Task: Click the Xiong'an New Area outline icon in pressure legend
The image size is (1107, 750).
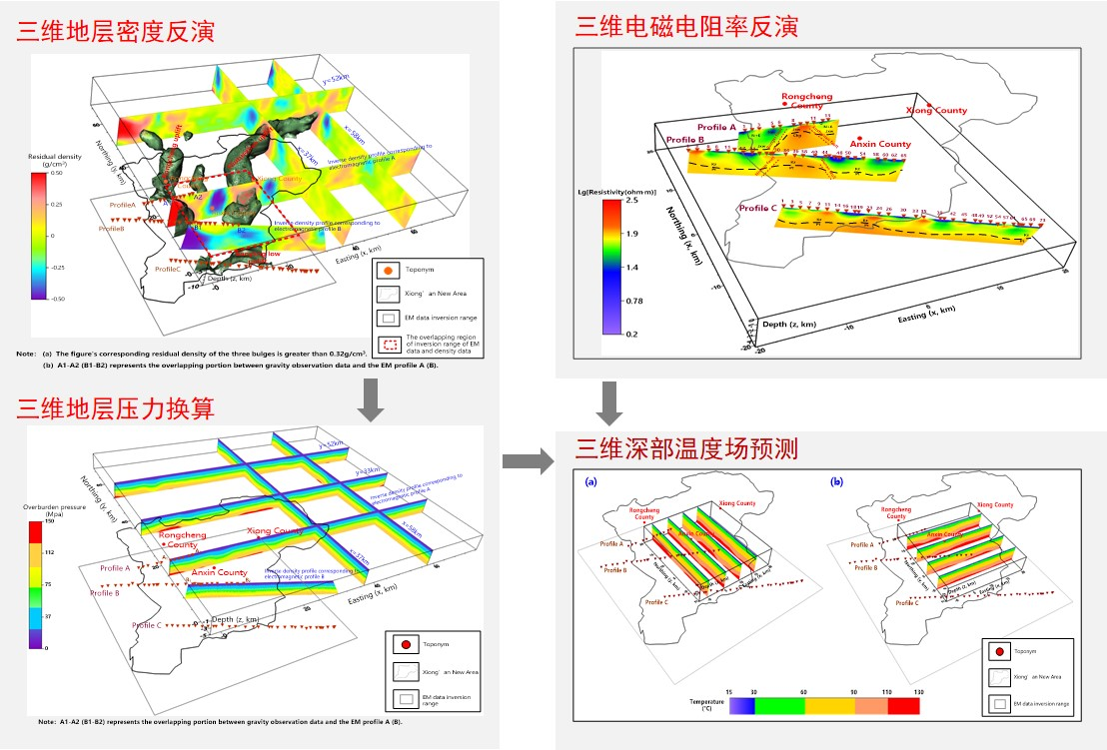Action: coord(404,672)
